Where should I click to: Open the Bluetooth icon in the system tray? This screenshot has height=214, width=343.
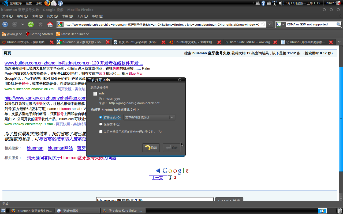click(263, 3)
